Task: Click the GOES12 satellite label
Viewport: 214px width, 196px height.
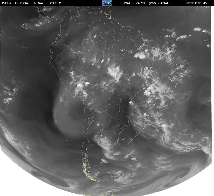Action: [x=55, y=3]
